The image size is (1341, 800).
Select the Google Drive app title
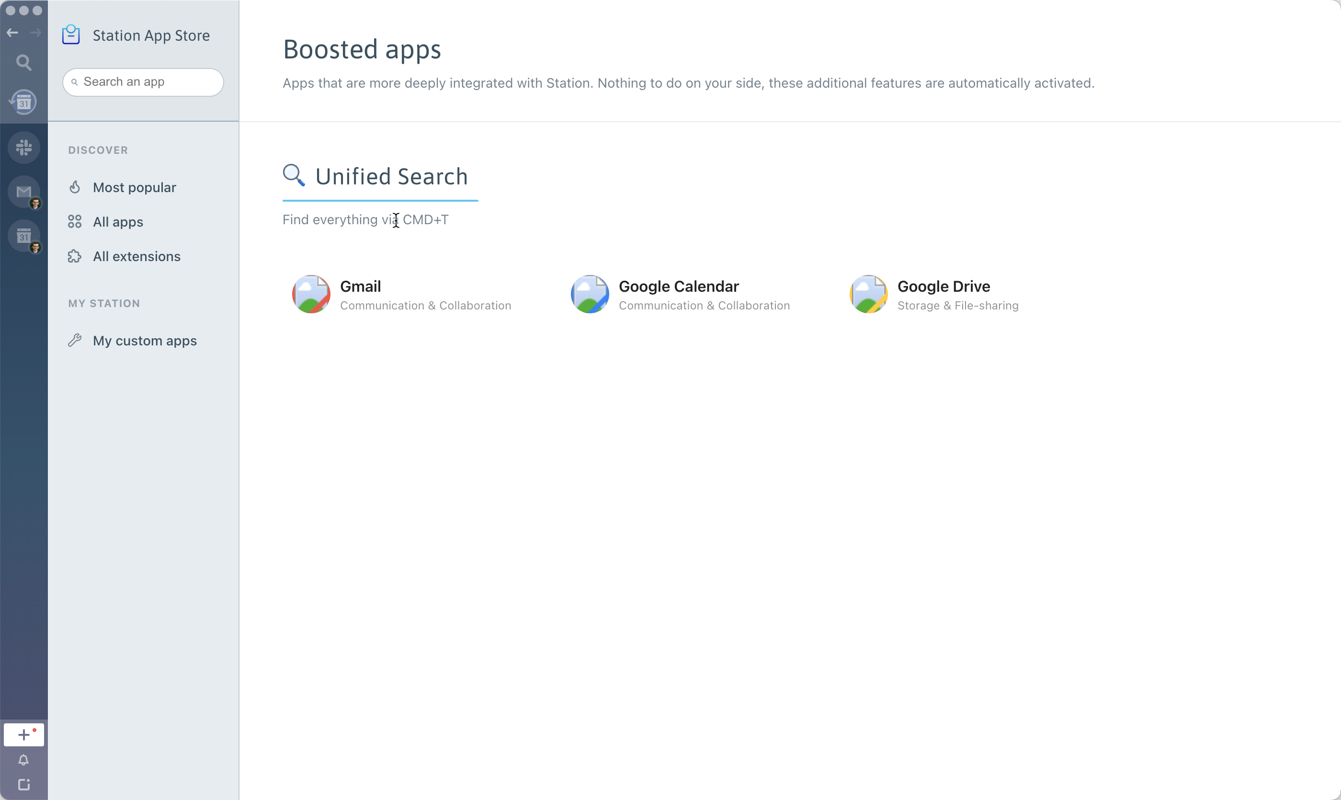coord(944,286)
